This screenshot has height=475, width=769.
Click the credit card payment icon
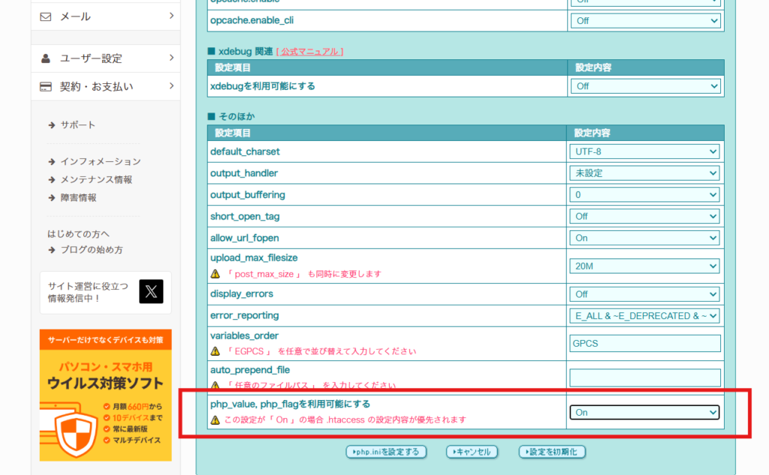click(46, 86)
